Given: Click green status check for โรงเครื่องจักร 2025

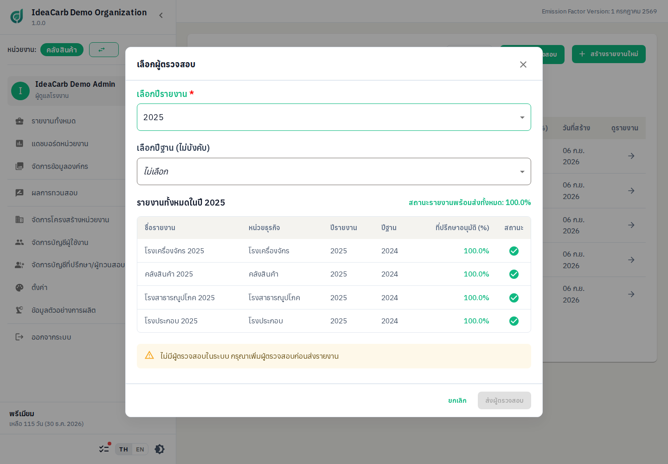Looking at the screenshot, I should click(x=514, y=251).
